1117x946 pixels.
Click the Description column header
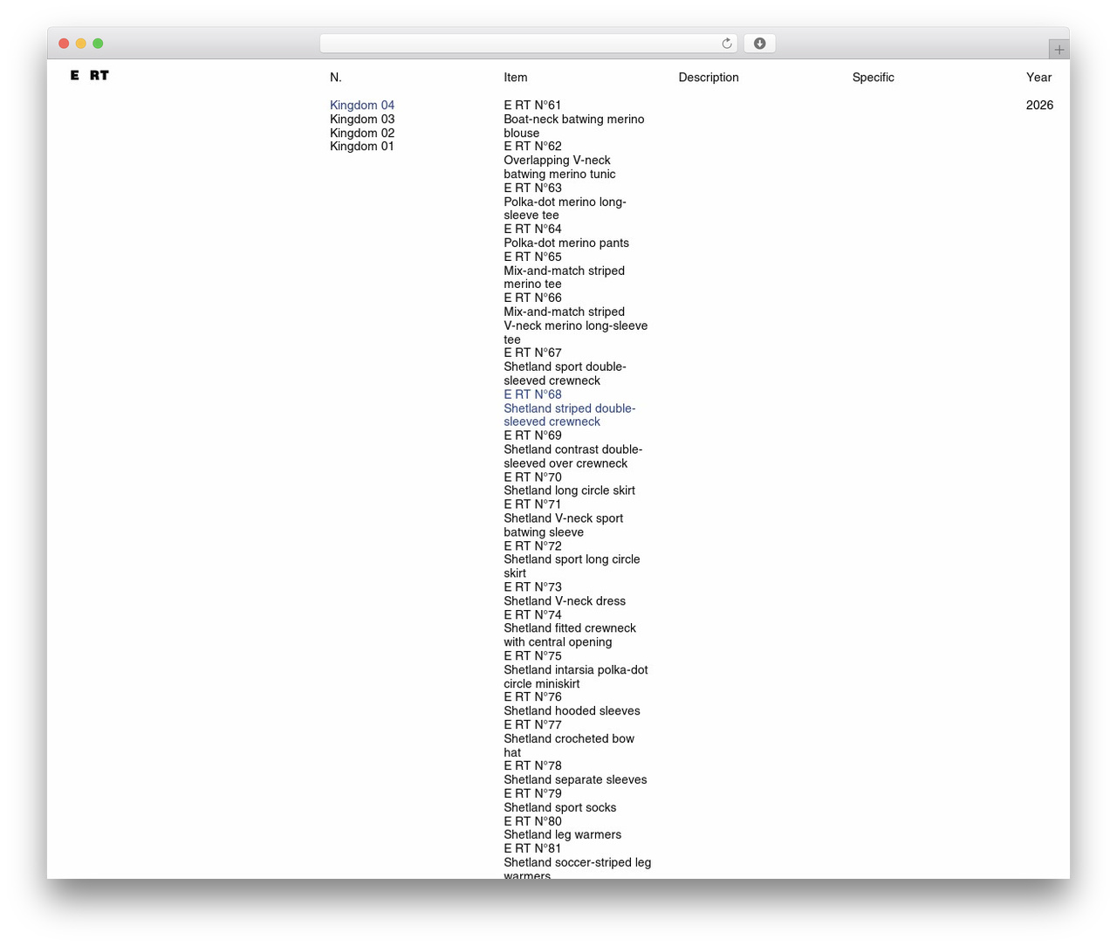pyautogui.click(x=709, y=77)
